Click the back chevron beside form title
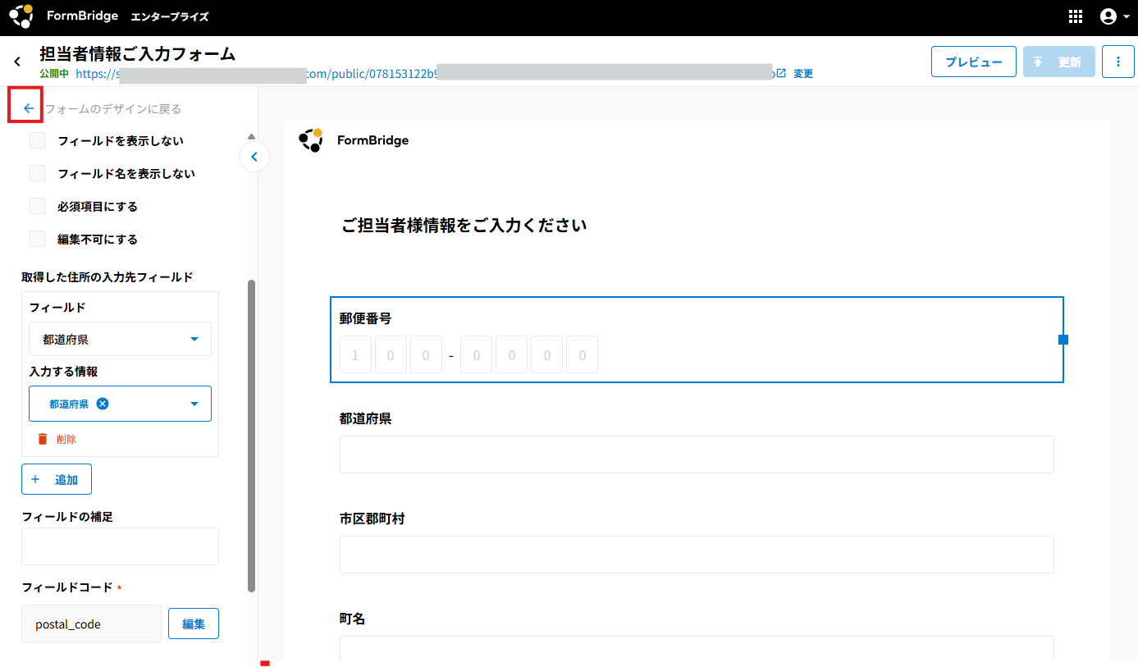 pos(17,62)
